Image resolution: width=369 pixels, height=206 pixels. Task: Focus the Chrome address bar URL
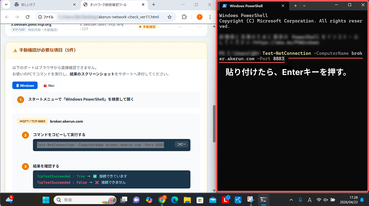pos(109,17)
